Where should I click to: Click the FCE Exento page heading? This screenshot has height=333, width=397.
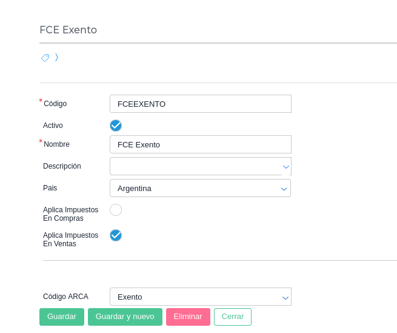pos(68,30)
